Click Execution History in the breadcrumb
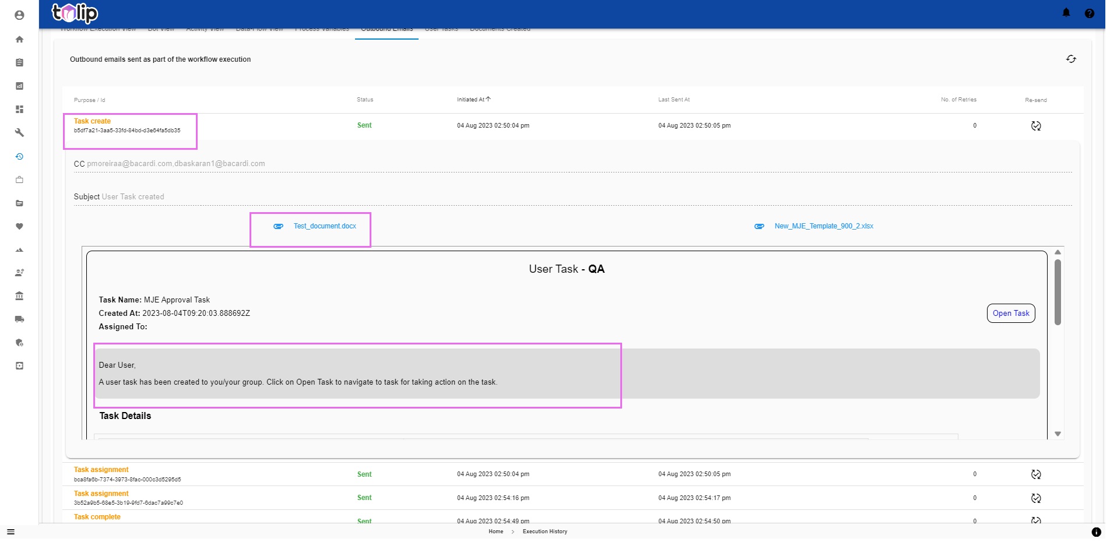 point(545,532)
